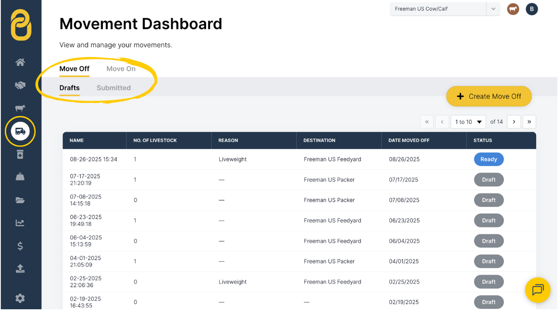
Task: Go to next page of results
Action: point(514,122)
